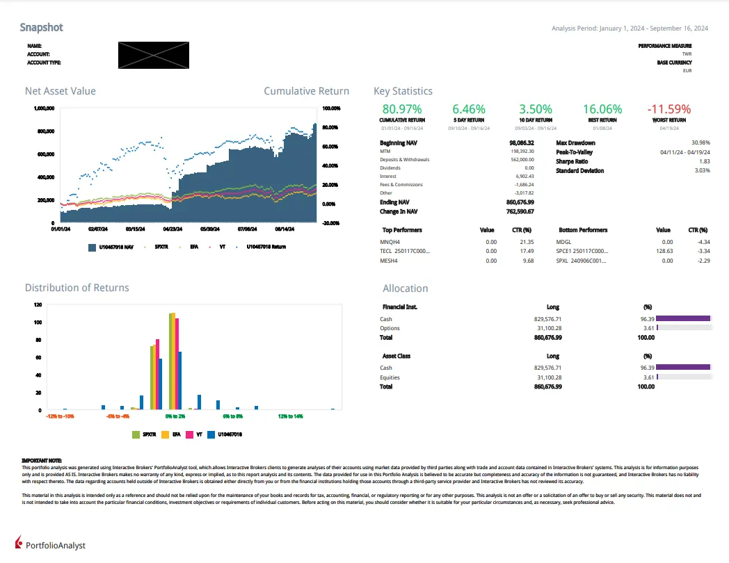Click TECL 250117C000 top performer row
This screenshot has width=729, height=563.
406,251
